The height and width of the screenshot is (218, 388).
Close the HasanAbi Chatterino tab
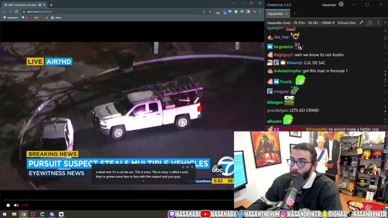click(286, 14)
